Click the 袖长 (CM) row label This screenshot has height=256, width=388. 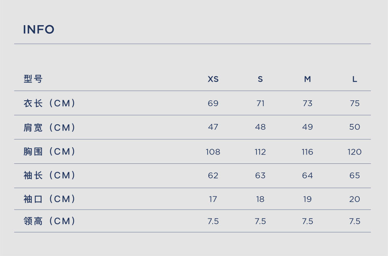click(50, 175)
